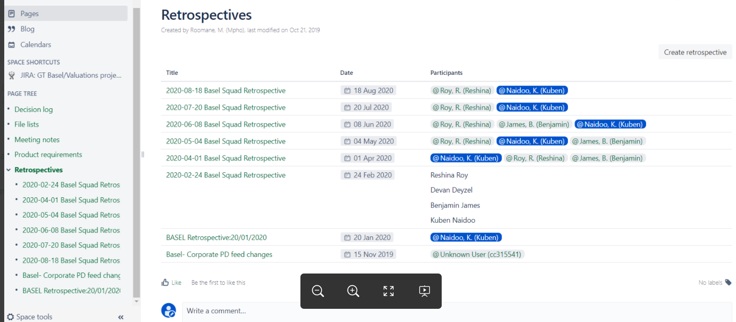Image resolution: width=736 pixels, height=322 pixels.
Task: Open Pages in the sidebar
Action: 66,14
